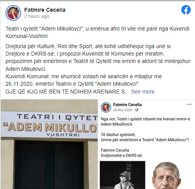Click the first paragraph about Teatri i qytetit

click(x=97, y=32)
